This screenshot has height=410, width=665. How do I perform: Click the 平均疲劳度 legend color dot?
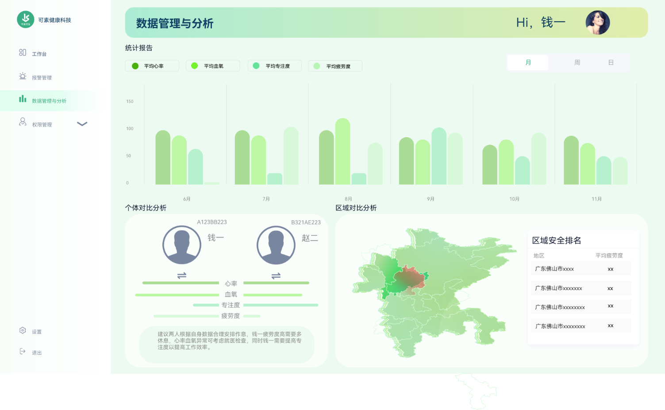[x=317, y=66]
